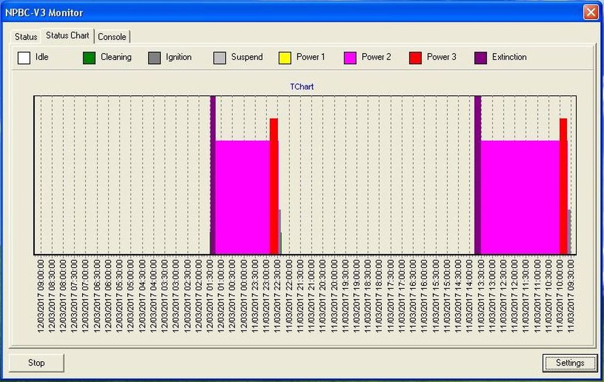The height and width of the screenshot is (382, 604).
Task: Close the NPBC-V3 Monitor window
Action: coord(590,12)
